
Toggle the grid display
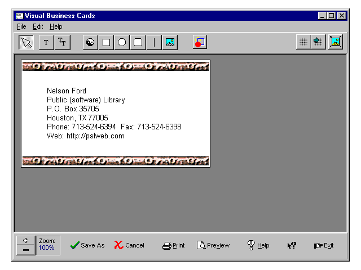tap(303, 42)
